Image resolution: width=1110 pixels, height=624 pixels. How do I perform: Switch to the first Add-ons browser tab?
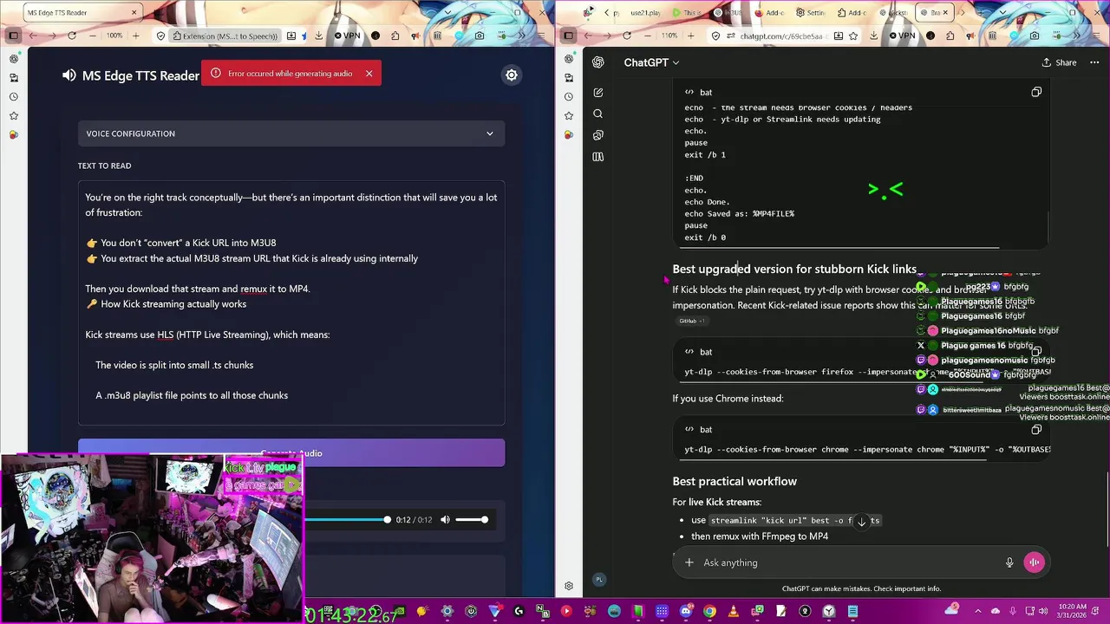(x=769, y=13)
